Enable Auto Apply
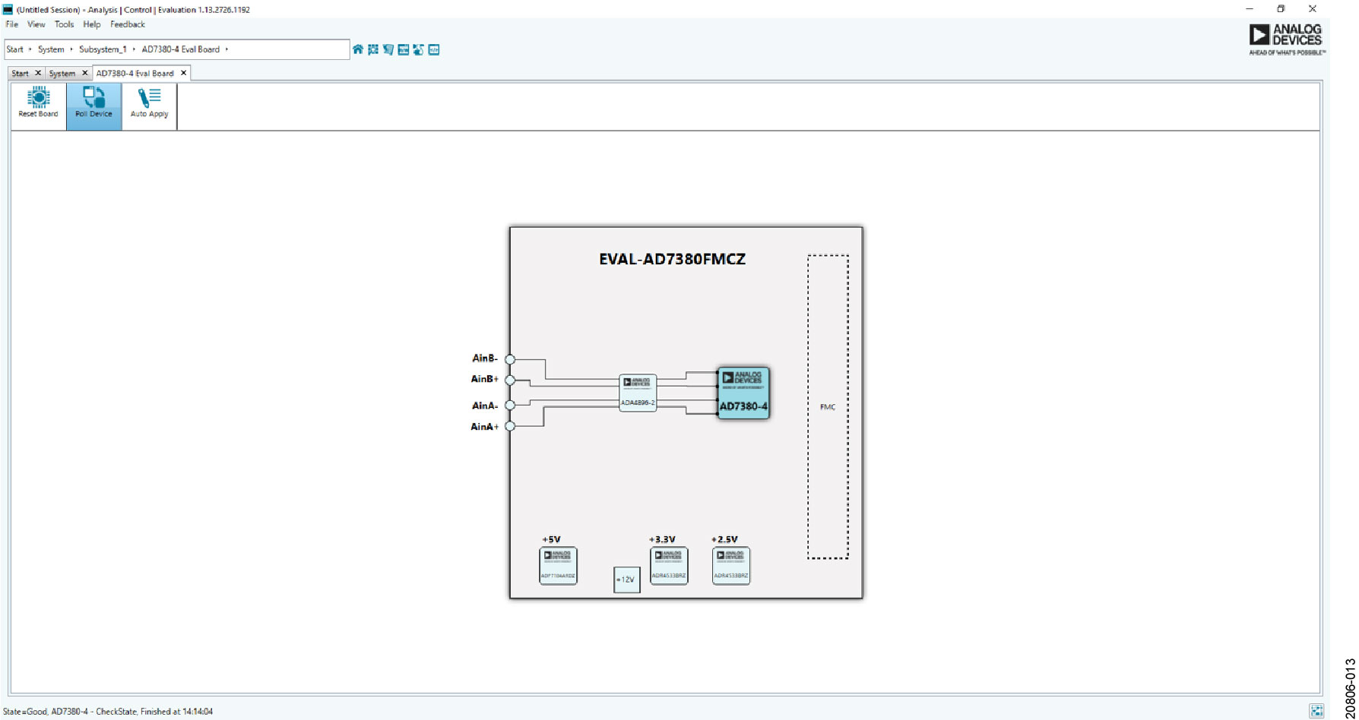Screen dimensions: 1359x720 [149, 104]
